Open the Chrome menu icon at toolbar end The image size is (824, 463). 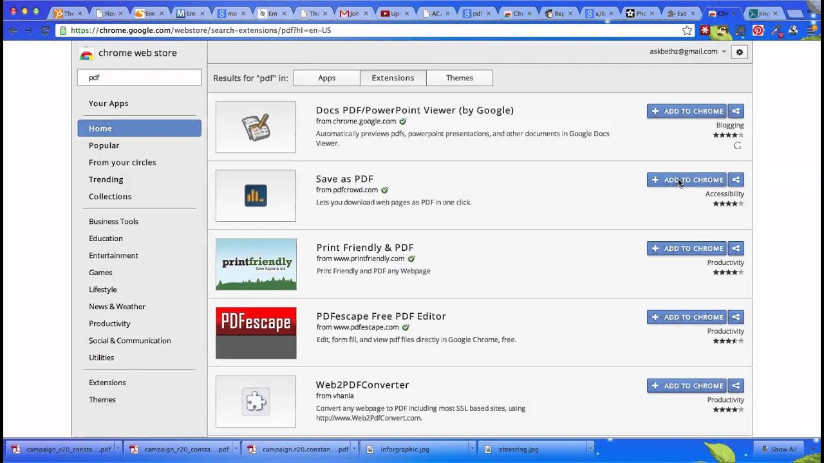coord(812,30)
